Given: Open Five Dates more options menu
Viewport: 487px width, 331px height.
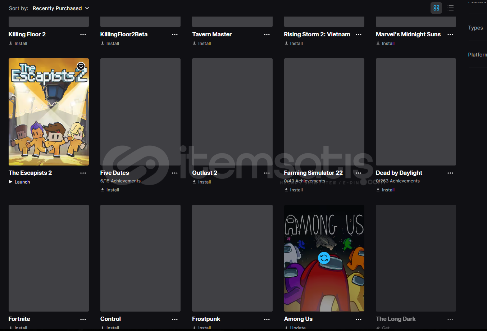Looking at the screenshot, I should click(x=175, y=173).
